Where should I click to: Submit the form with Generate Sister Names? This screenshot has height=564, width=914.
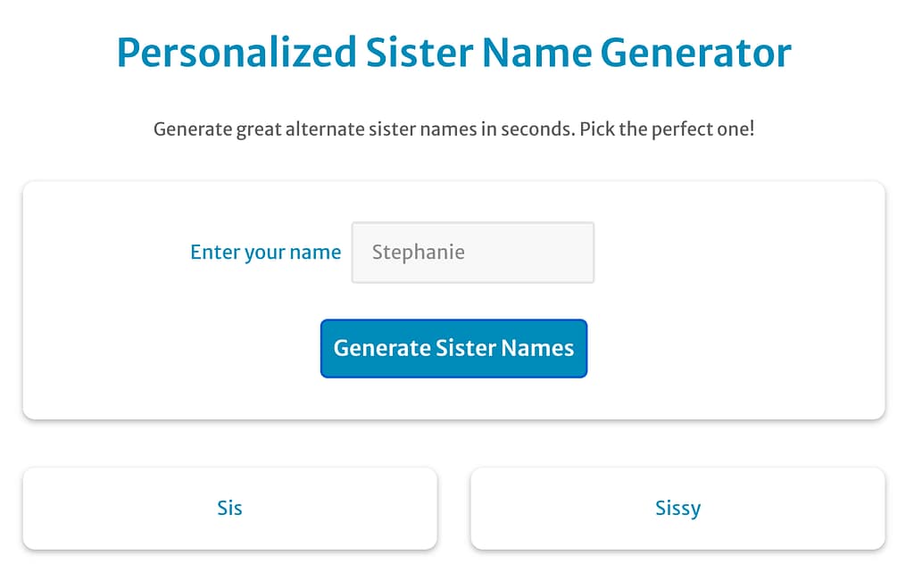click(x=453, y=348)
